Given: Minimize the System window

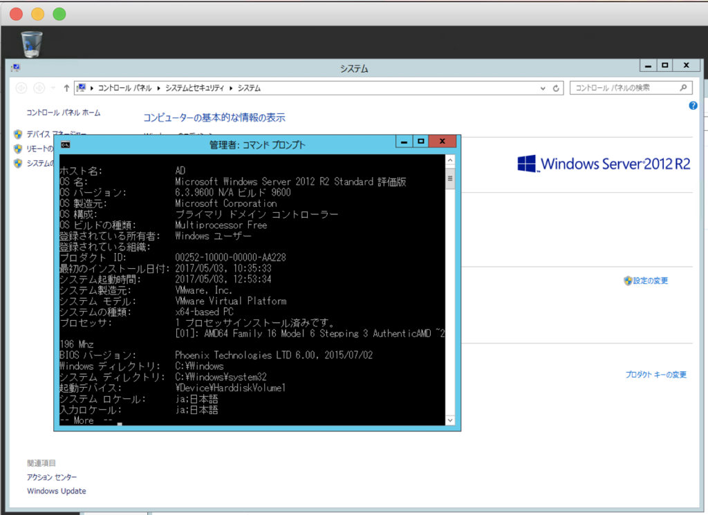Looking at the screenshot, I should (648, 66).
